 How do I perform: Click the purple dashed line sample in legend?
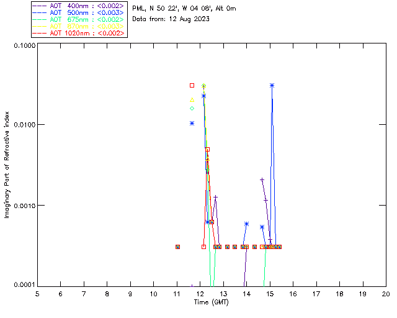coord(40,6)
